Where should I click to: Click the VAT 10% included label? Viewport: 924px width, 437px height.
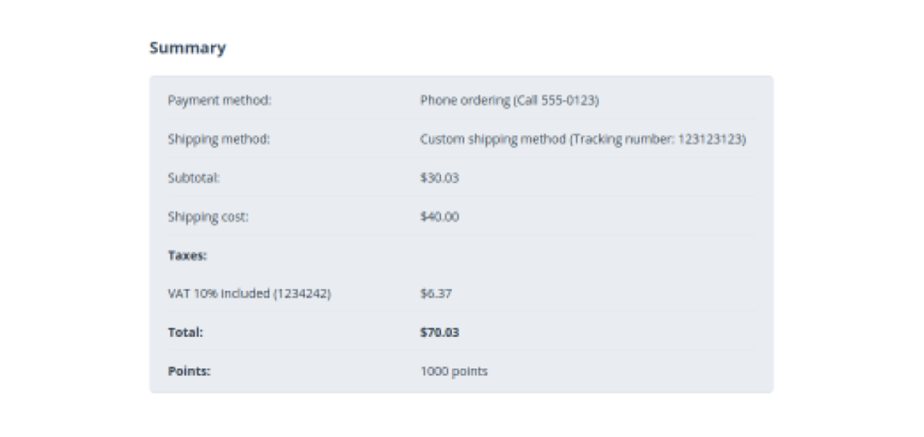pyautogui.click(x=219, y=294)
